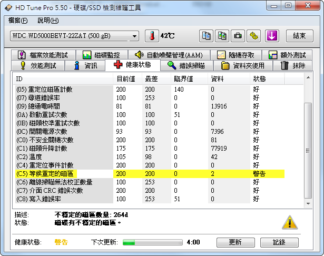Screen dimensions: 324x256
Task: Select the (C8) 寫入錯誤率 row
Action: pyautogui.click(x=150, y=199)
